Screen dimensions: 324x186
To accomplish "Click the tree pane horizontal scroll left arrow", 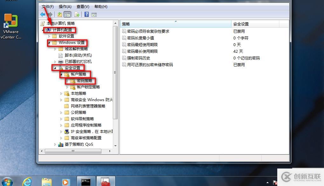I will point(42,151).
